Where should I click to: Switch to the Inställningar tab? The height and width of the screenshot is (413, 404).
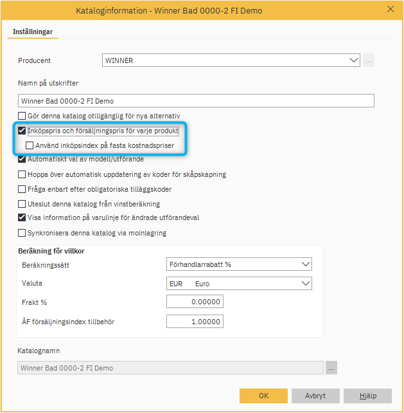point(33,32)
